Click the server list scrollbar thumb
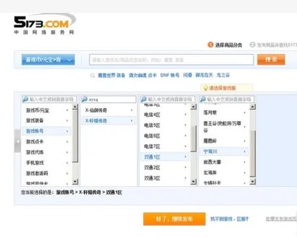This screenshot has height=238, width=297. point(253,154)
